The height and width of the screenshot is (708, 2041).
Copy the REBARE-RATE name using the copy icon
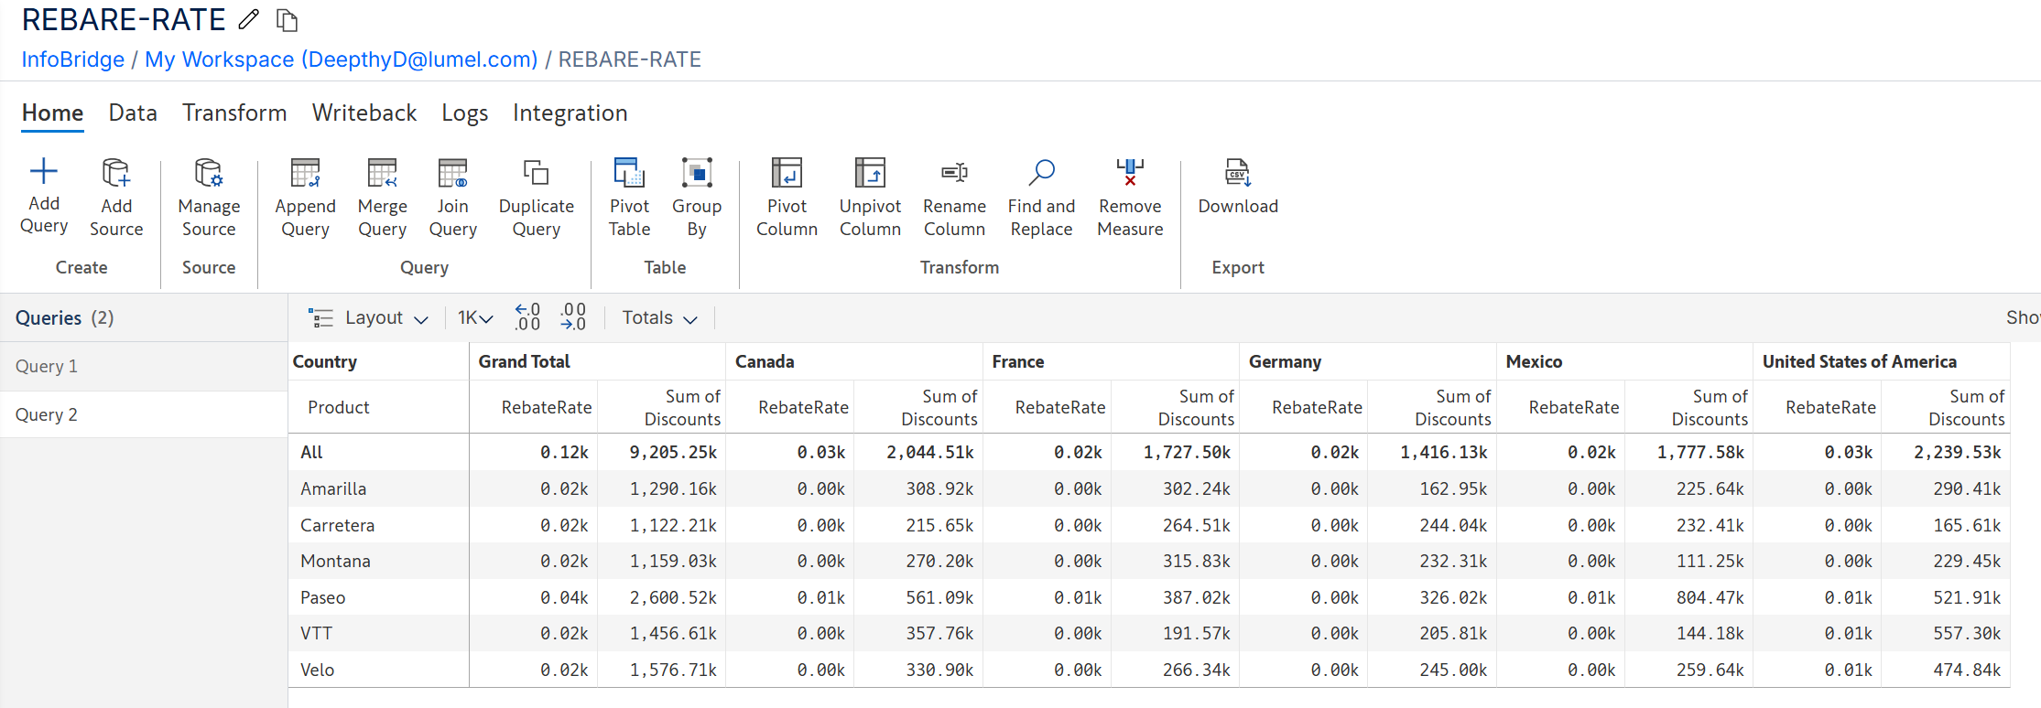click(287, 20)
